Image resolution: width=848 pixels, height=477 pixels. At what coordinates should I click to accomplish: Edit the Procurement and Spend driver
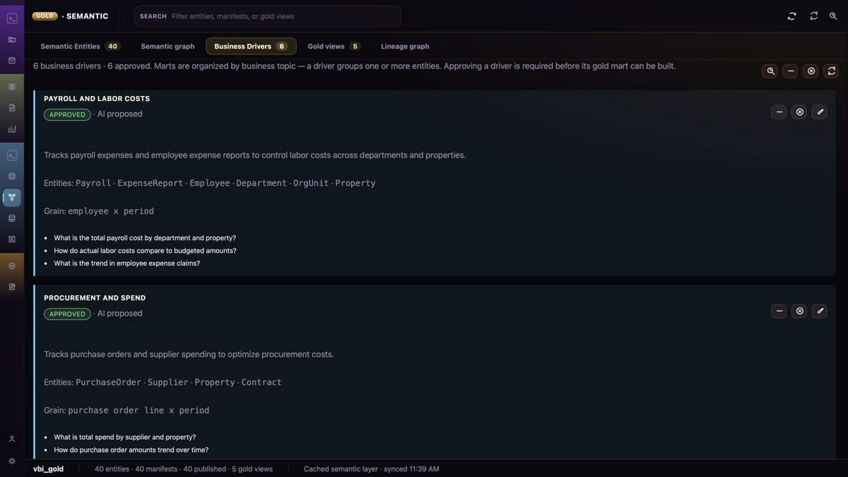point(820,311)
